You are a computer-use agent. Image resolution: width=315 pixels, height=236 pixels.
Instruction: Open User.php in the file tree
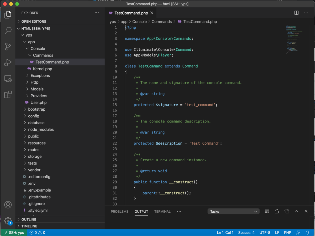(60, 102)
